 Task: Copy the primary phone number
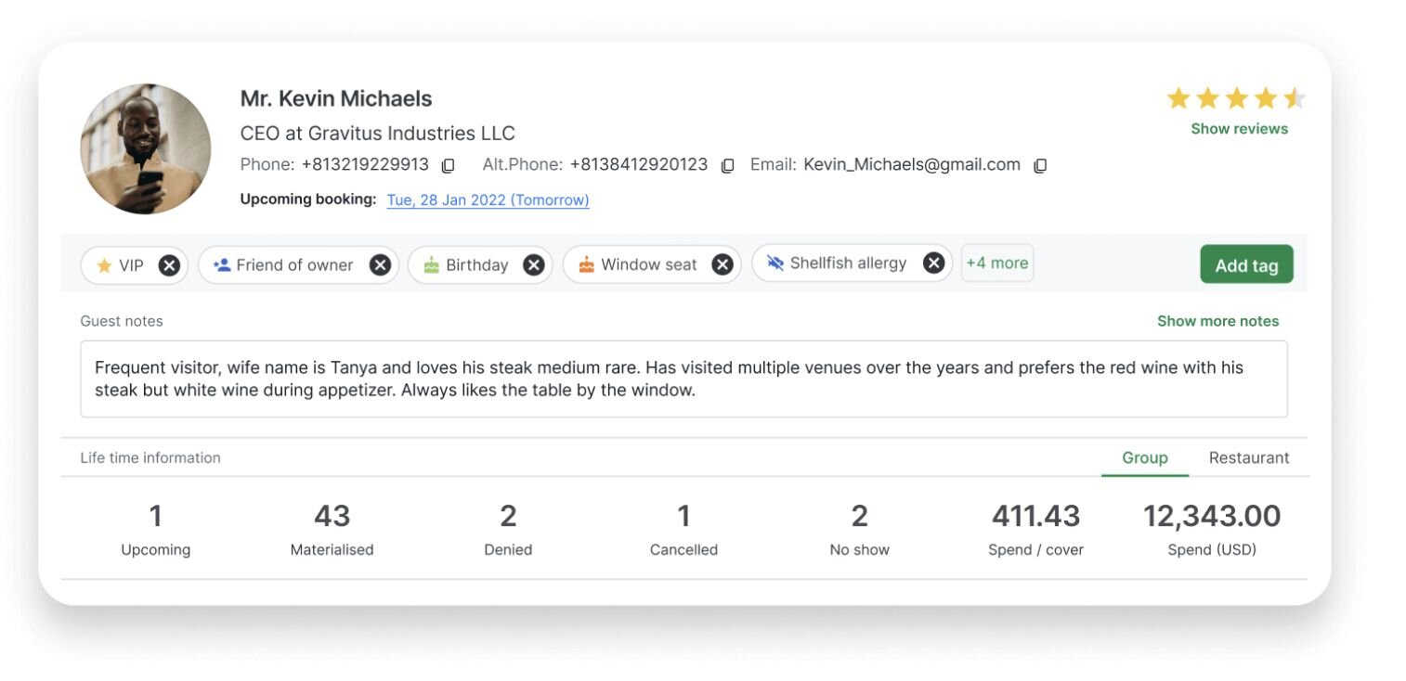coord(448,166)
